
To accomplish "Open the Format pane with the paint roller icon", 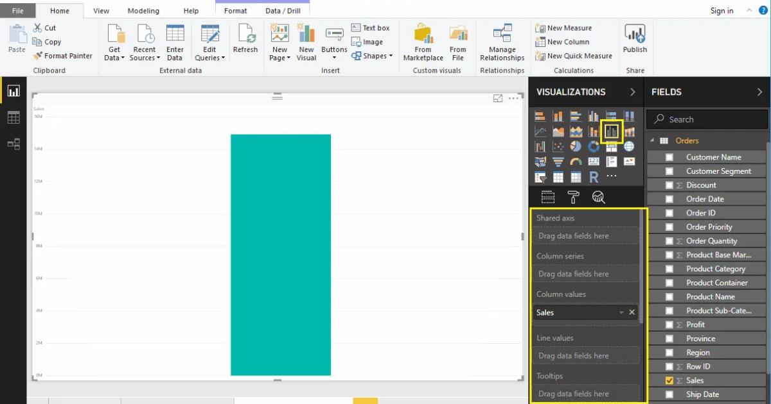I will (573, 198).
